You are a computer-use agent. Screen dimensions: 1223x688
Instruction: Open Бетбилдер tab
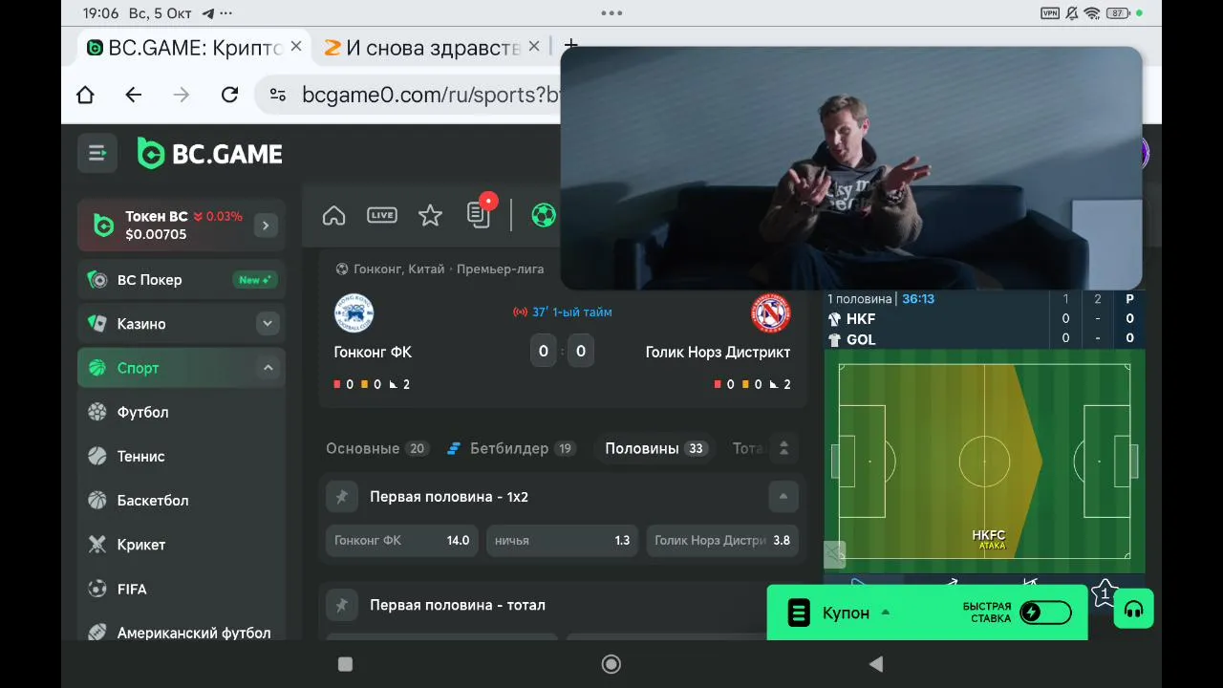click(511, 448)
